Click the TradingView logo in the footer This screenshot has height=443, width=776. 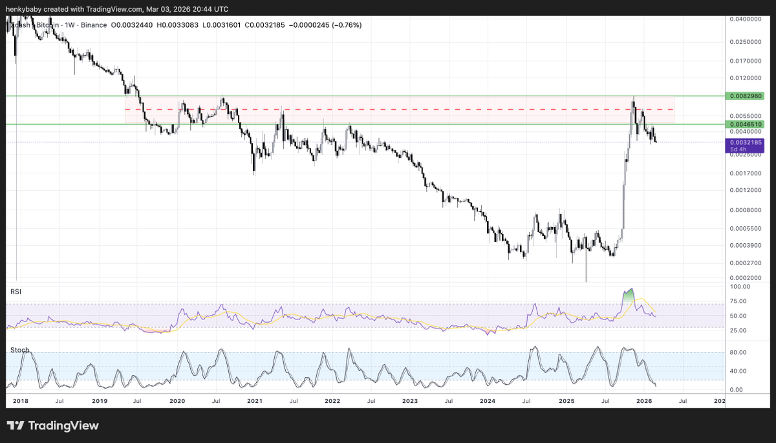52,426
